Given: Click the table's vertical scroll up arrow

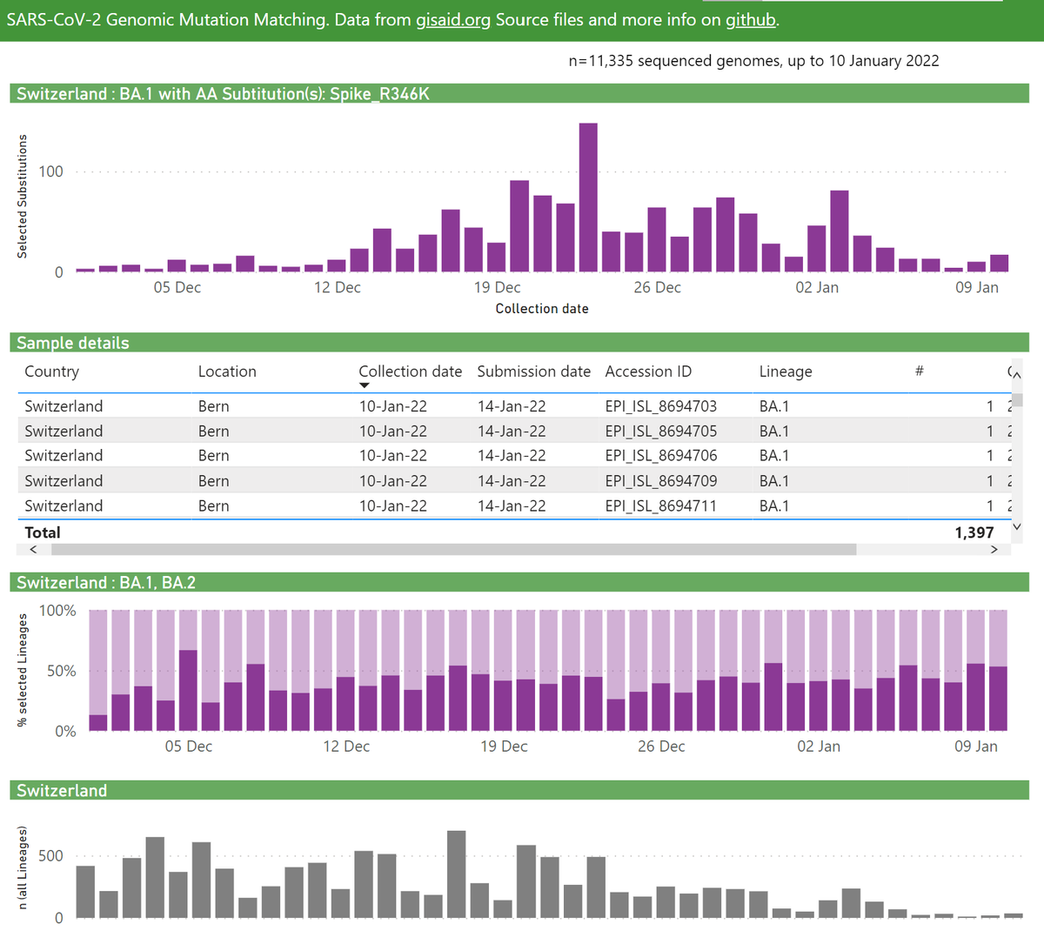Looking at the screenshot, I should [x=1017, y=374].
